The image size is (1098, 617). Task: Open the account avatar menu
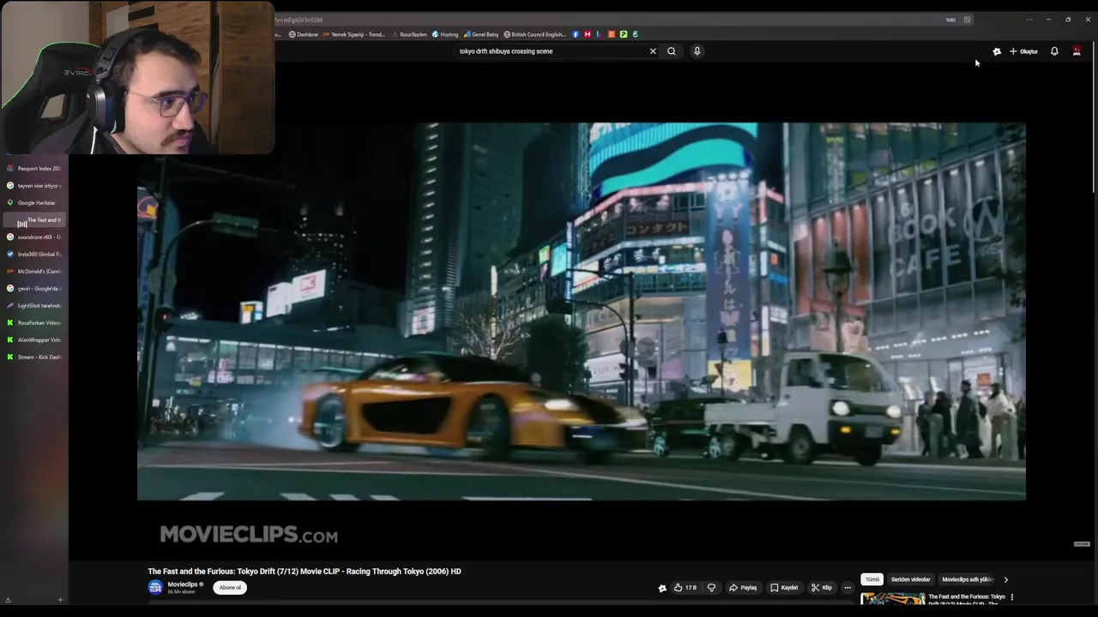click(x=1077, y=51)
